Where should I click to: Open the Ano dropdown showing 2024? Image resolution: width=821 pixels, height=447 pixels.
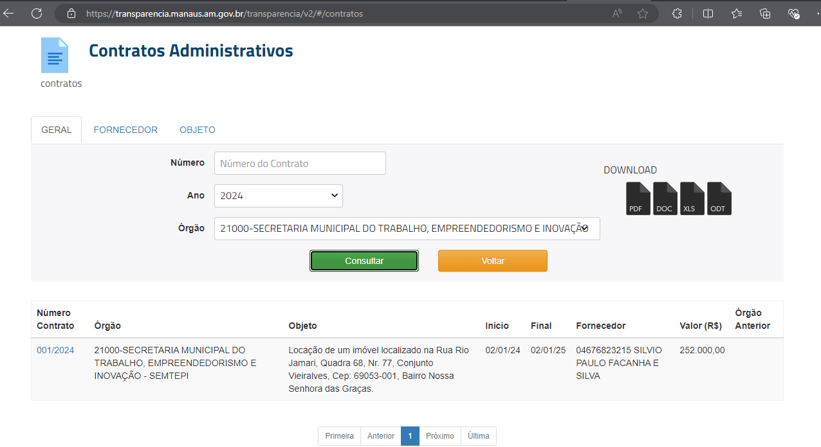click(278, 196)
